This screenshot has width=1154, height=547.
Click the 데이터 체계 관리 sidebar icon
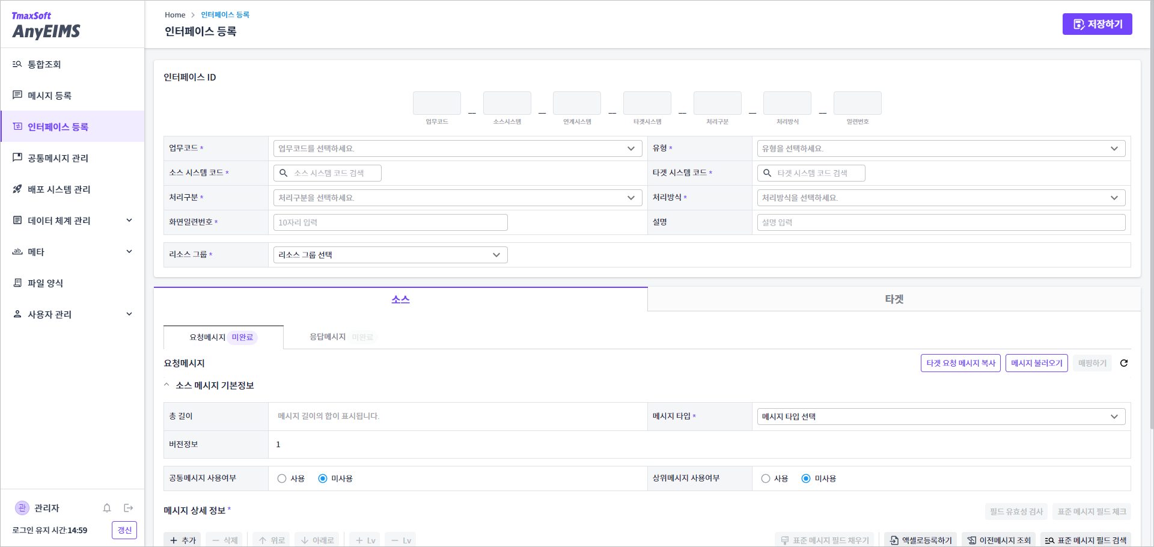17,221
